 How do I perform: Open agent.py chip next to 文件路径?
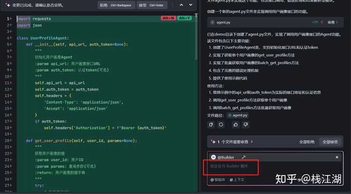tap(237, 115)
